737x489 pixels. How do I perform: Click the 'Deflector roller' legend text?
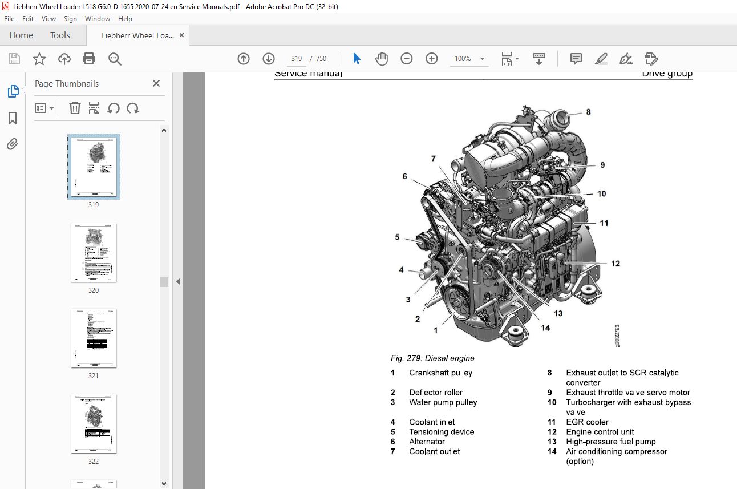tap(436, 393)
